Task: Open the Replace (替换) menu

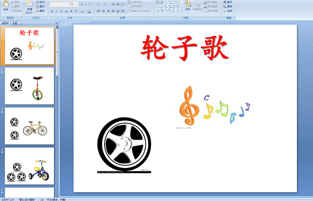Action: click(229, 6)
